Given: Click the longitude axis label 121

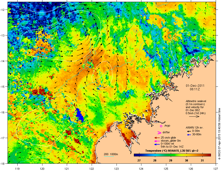Looking at the screenshot, I should 67,168.
